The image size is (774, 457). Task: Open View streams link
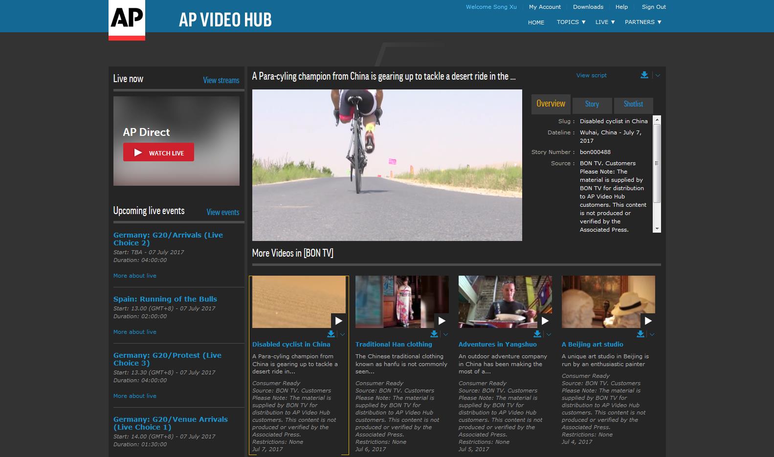221,80
